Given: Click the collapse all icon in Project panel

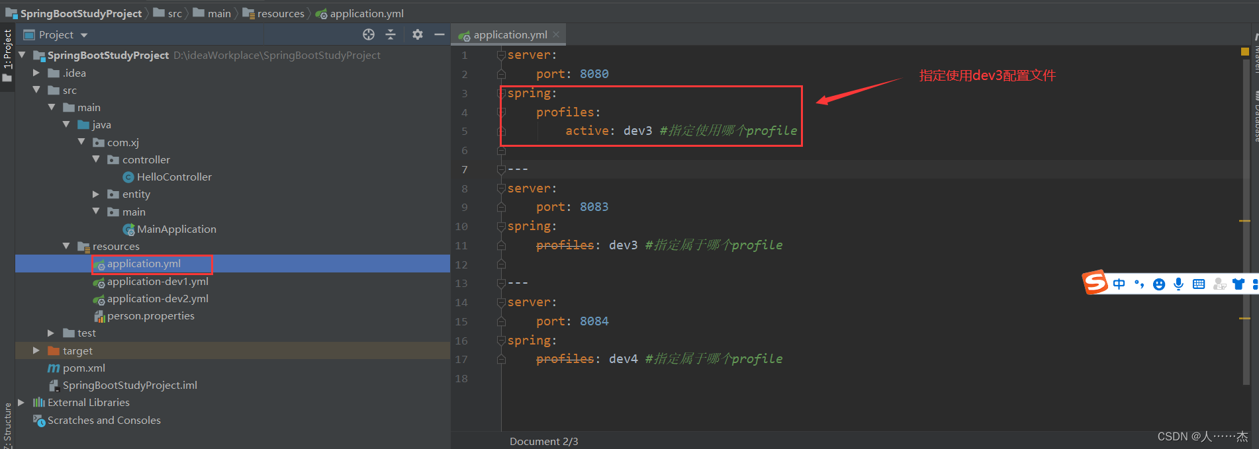Looking at the screenshot, I should point(391,34).
